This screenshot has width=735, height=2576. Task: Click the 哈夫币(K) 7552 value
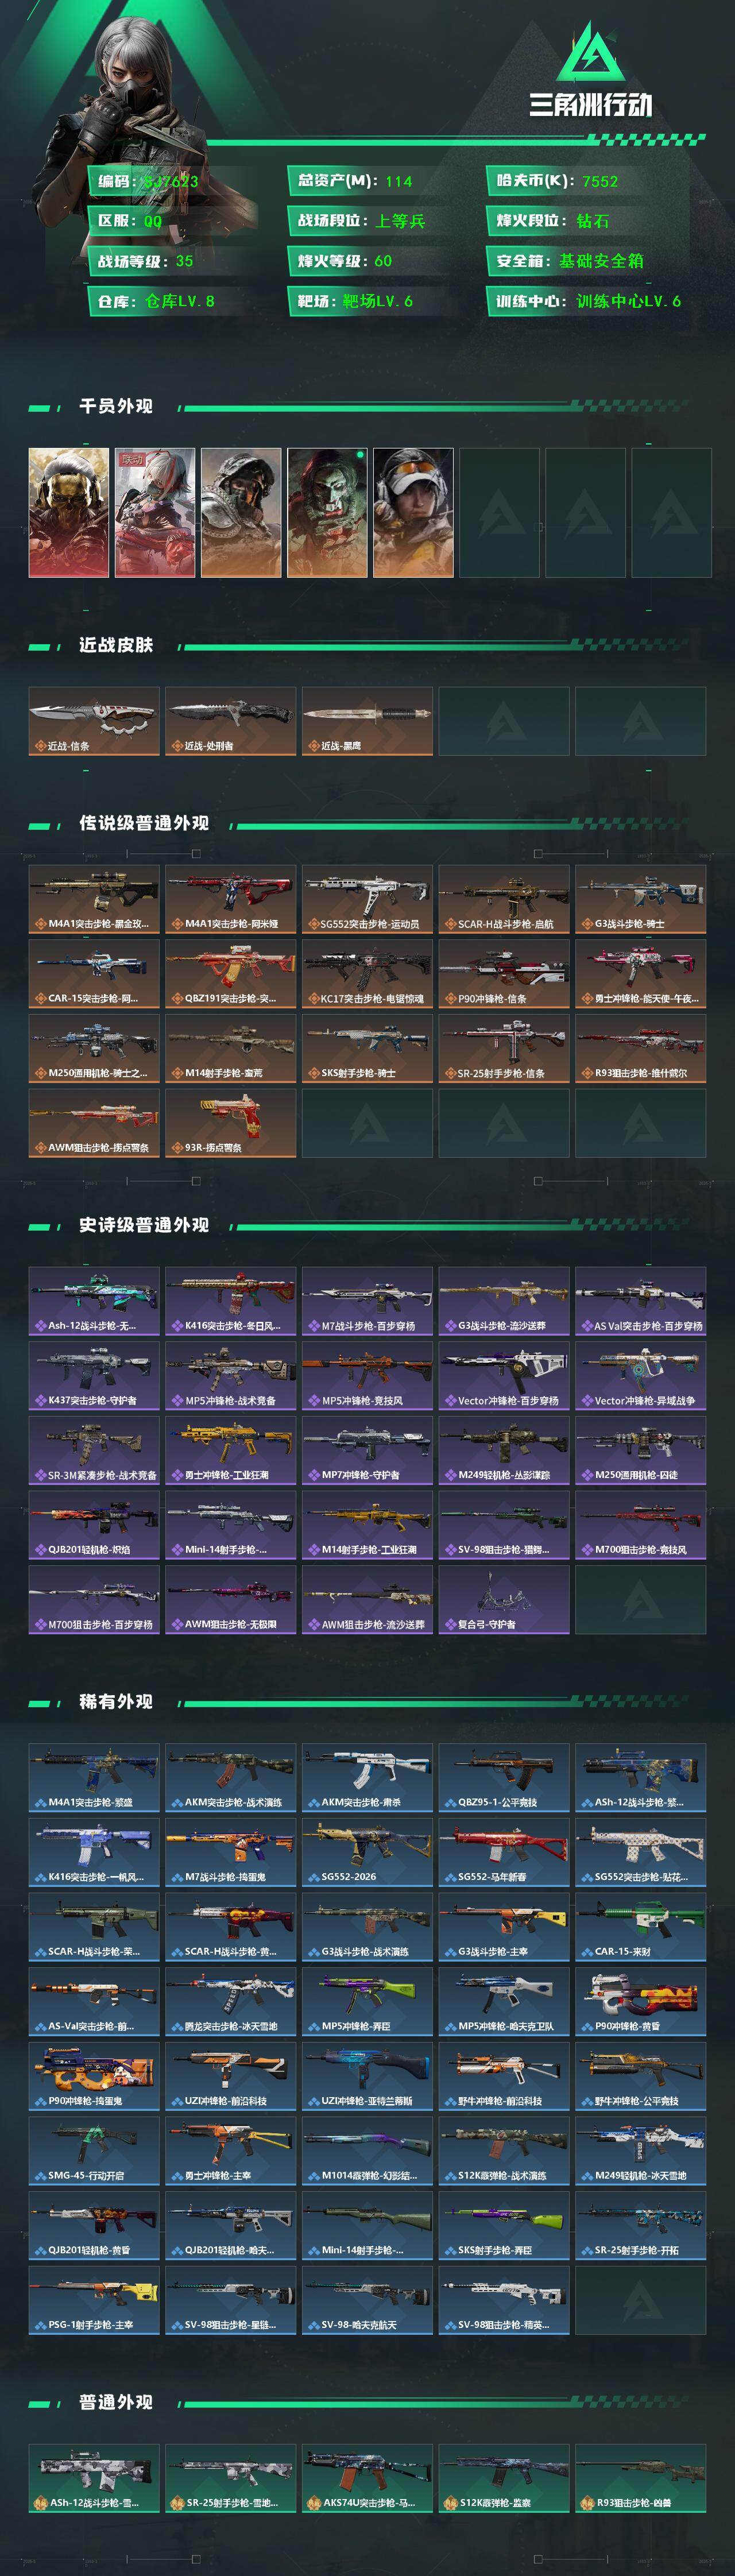coord(600,181)
